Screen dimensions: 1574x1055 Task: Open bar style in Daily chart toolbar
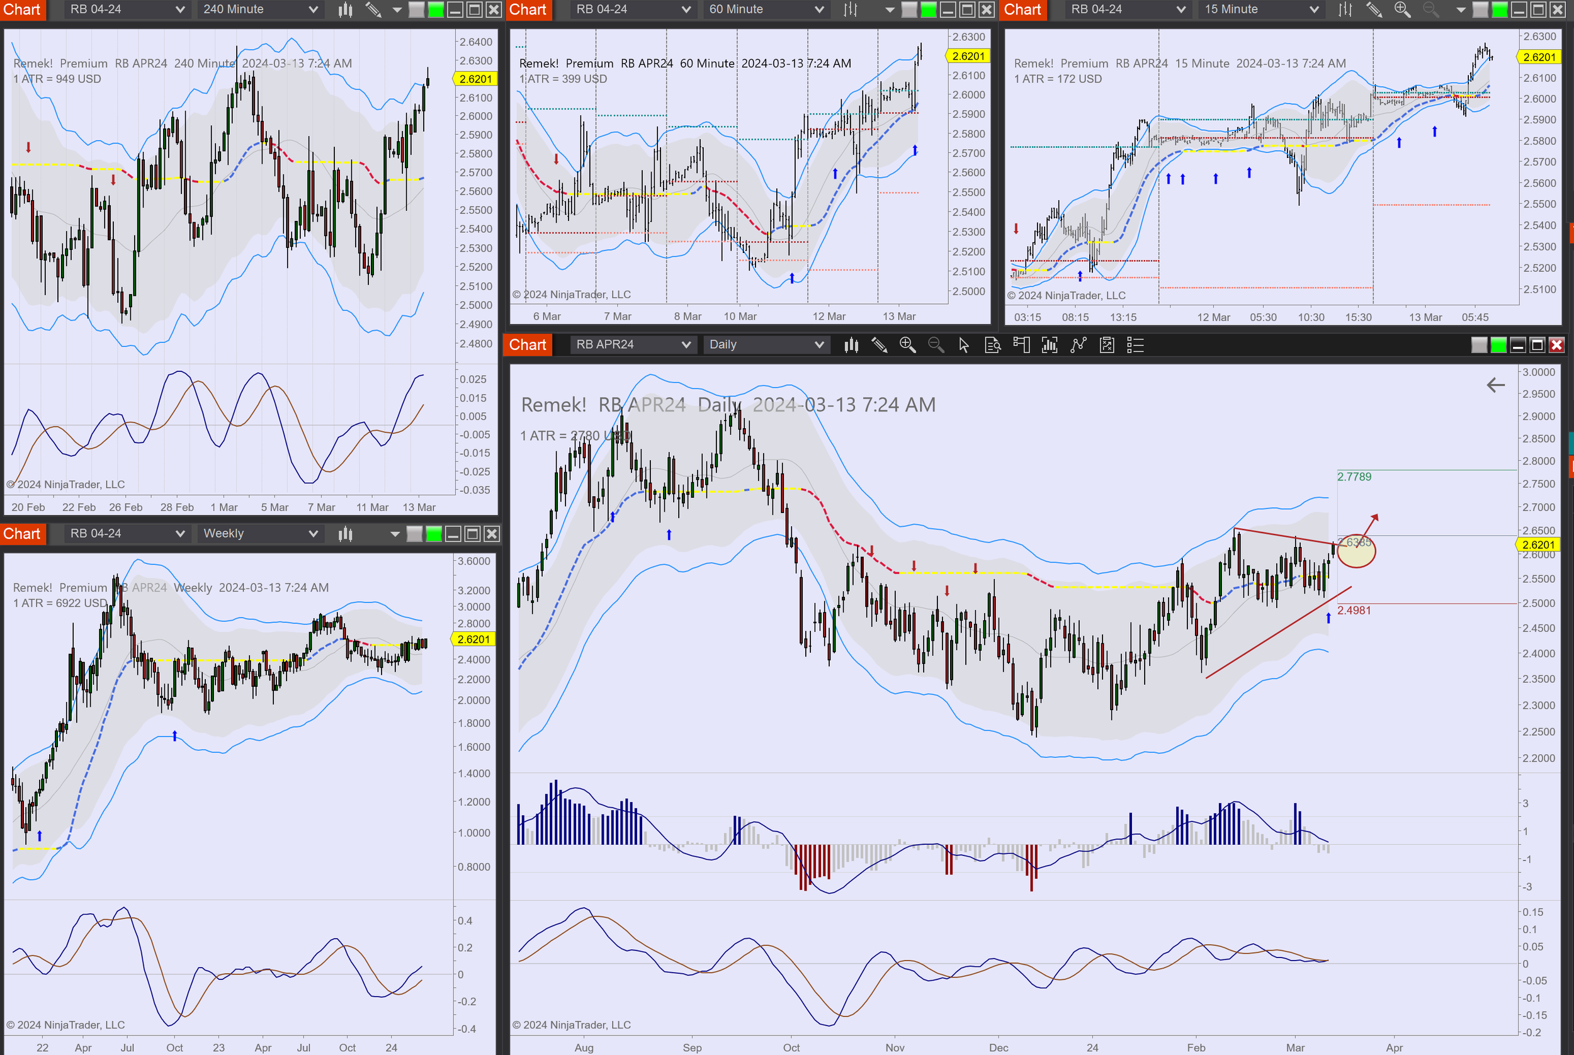click(851, 345)
